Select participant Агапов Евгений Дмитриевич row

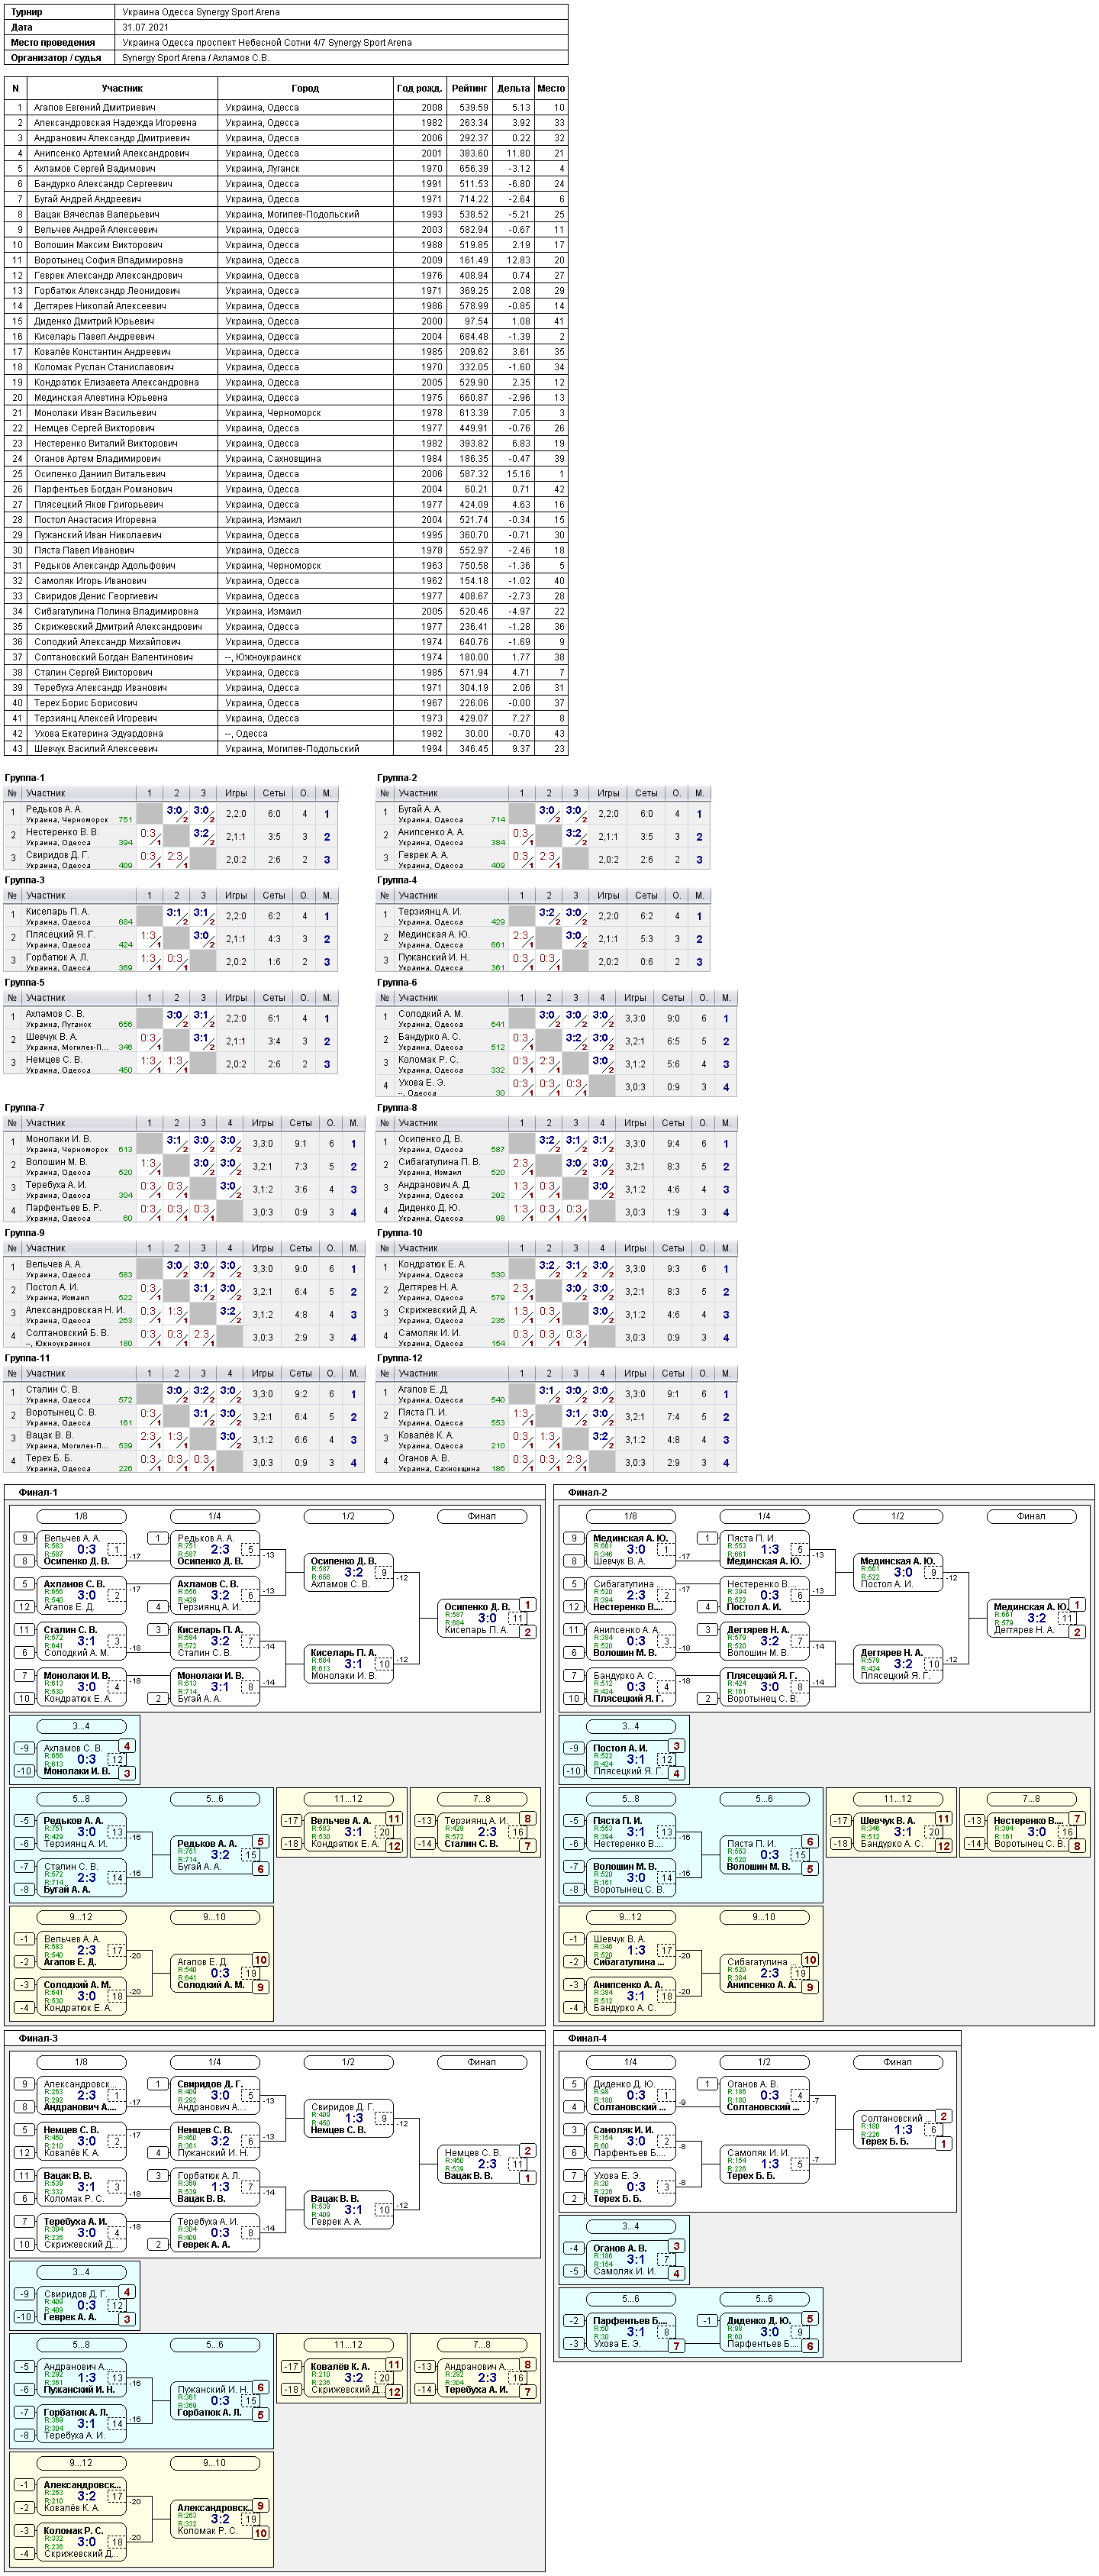coord(286,107)
